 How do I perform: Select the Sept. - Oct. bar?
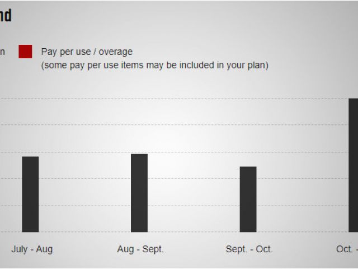click(x=248, y=200)
